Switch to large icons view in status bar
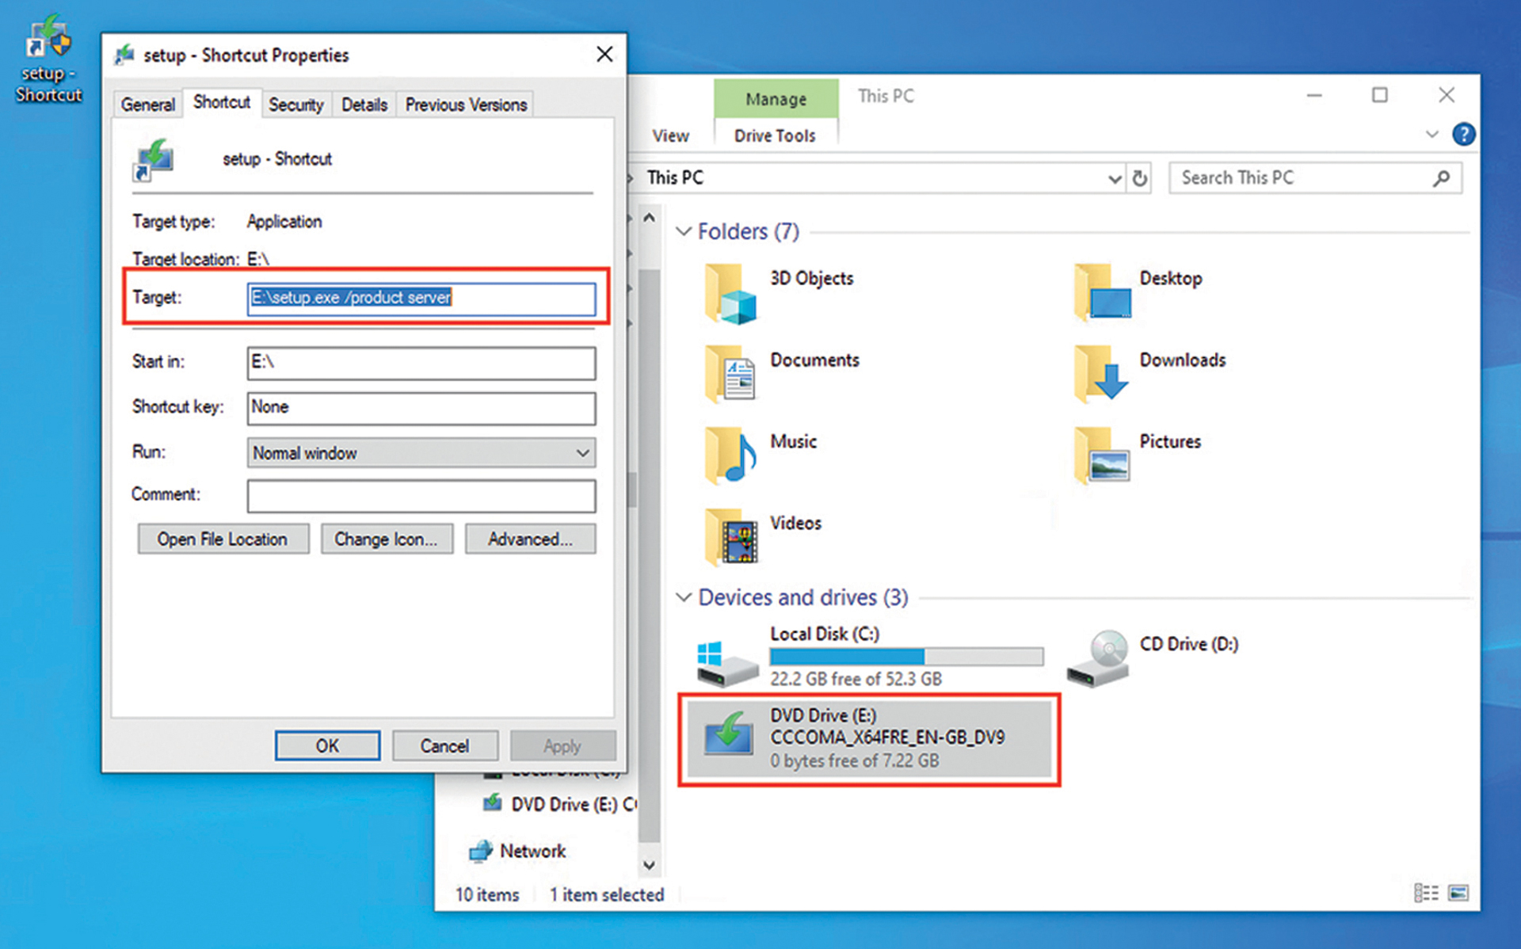The height and width of the screenshot is (949, 1521). pos(1458,894)
